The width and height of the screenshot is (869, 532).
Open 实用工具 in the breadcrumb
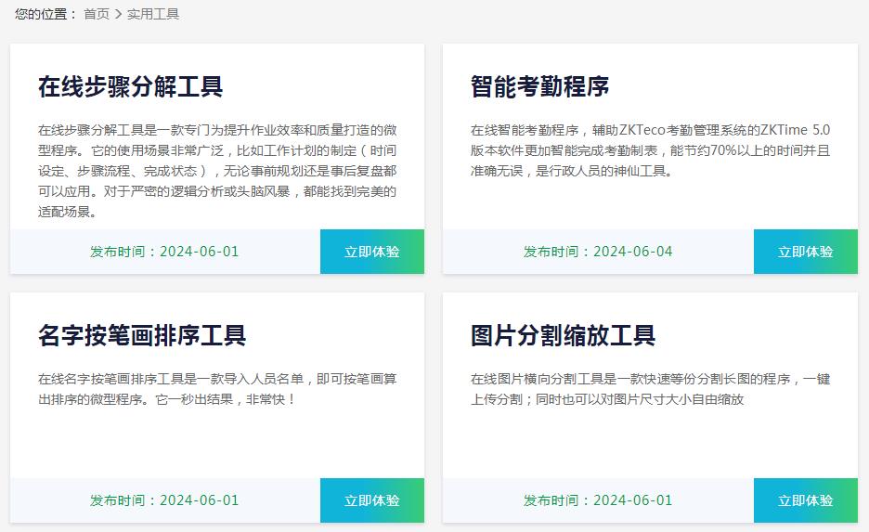click(153, 14)
